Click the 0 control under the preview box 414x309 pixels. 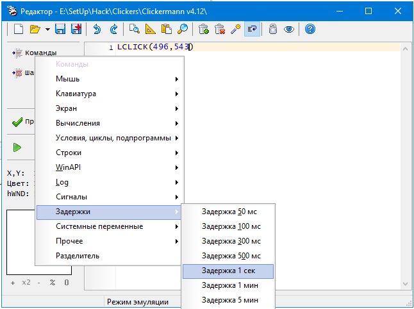[67, 283]
